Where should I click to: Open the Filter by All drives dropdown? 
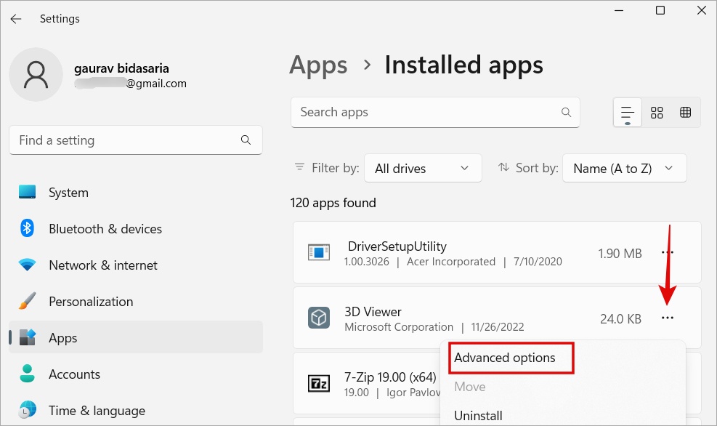point(422,168)
